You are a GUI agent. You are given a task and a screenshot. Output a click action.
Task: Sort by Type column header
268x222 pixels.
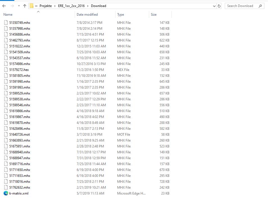[x=121, y=15]
